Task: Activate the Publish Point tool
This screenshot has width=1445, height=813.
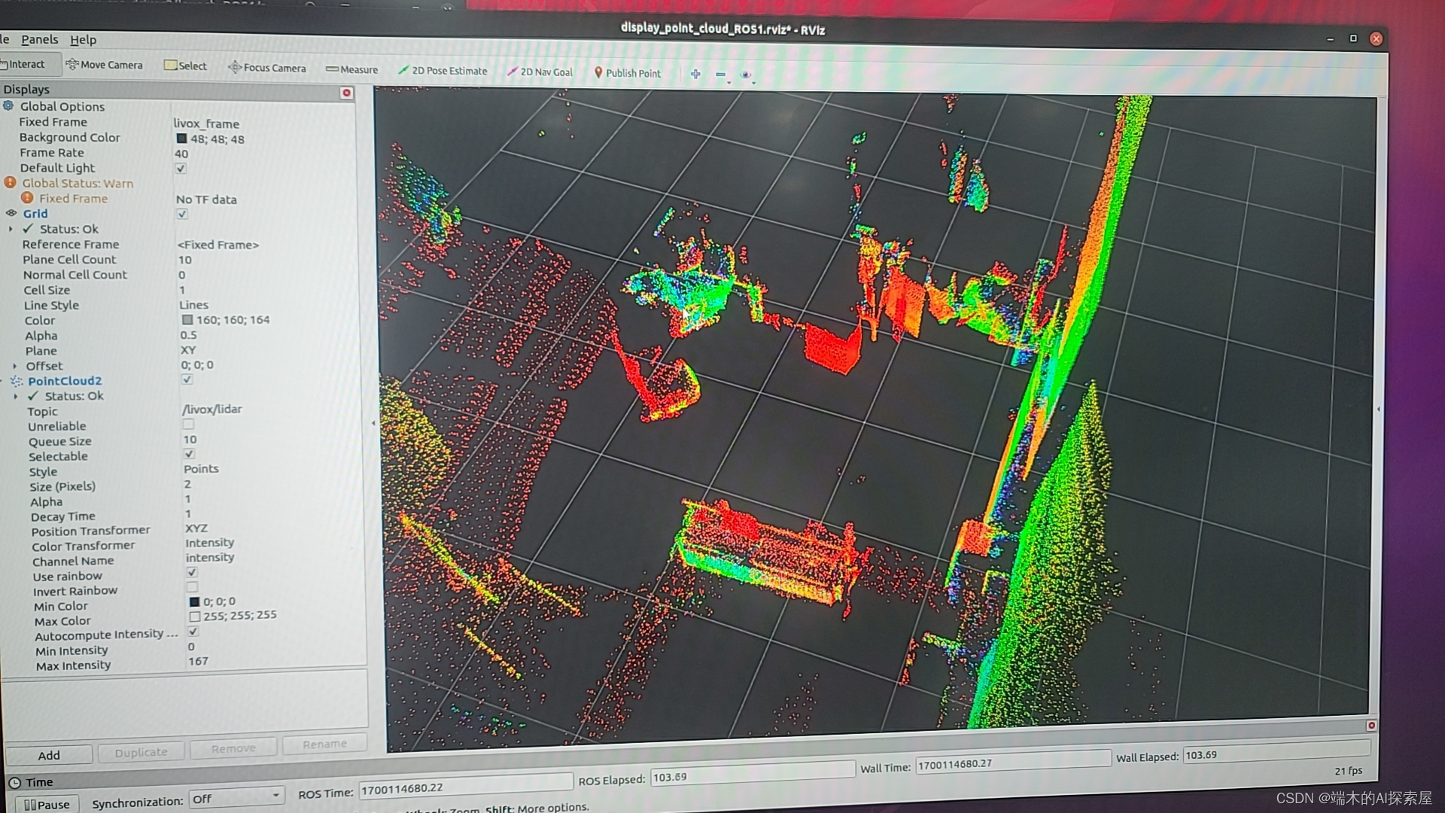Action: pyautogui.click(x=627, y=73)
